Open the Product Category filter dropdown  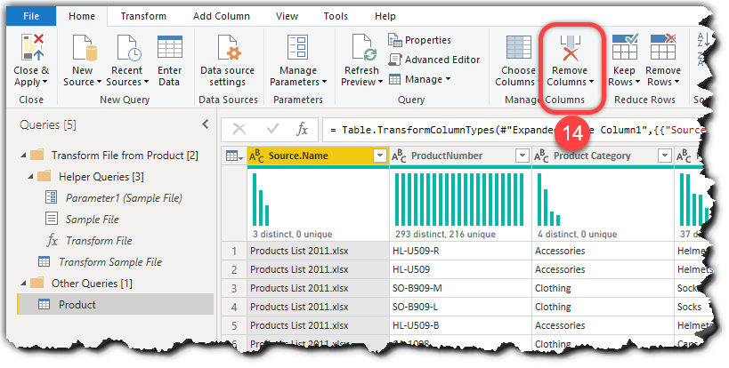(x=665, y=156)
